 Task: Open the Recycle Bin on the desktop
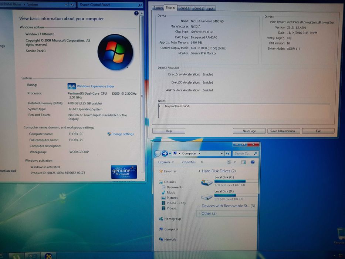point(341,236)
